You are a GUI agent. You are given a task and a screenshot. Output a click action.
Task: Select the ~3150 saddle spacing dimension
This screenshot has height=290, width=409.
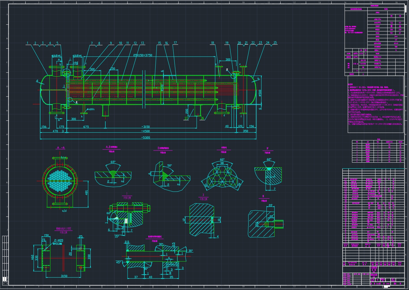click(x=145, y=127)
